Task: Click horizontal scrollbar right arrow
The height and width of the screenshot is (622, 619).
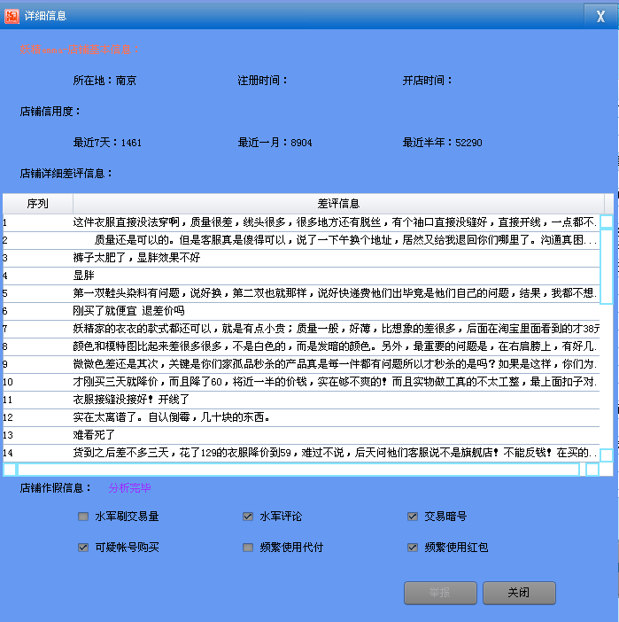Action: tap(592, 470)
